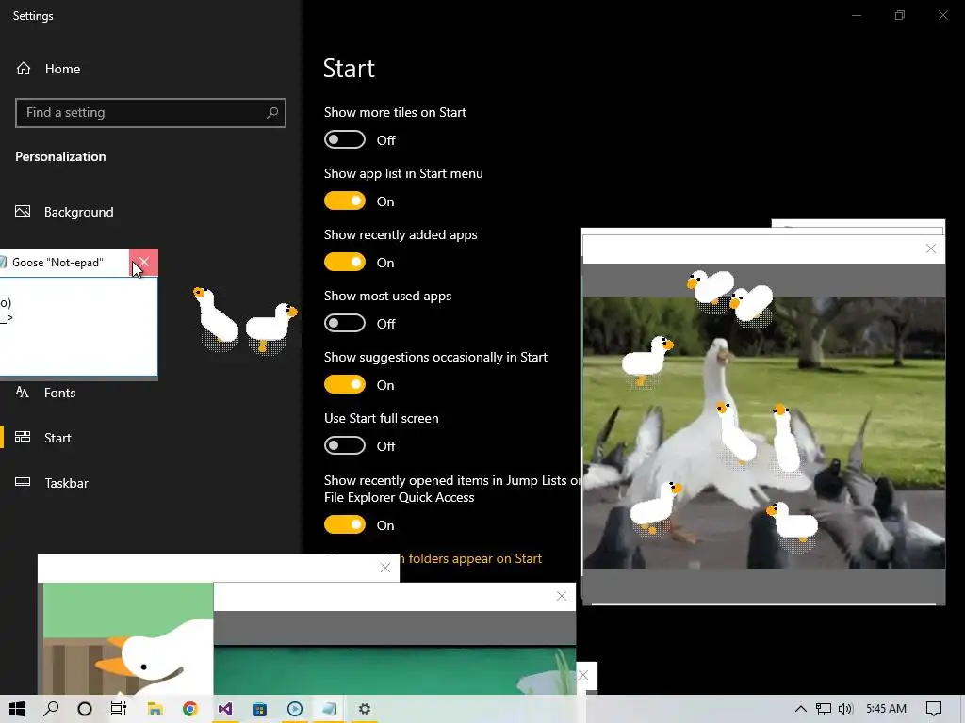The image size is (965, 723).
Task: Open the Action Center notifications
Action: pos(934,709)
